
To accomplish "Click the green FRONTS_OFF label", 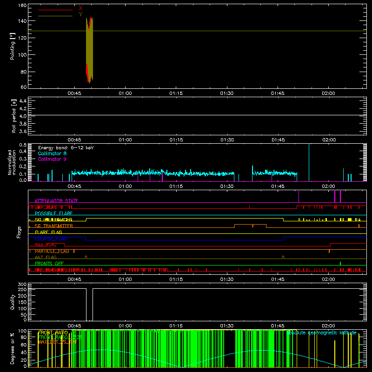I will (x=49, y=263).
